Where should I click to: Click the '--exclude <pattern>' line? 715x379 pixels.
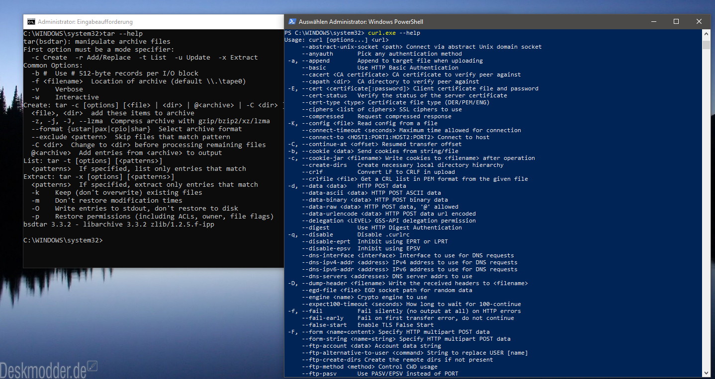coord(131,137)
